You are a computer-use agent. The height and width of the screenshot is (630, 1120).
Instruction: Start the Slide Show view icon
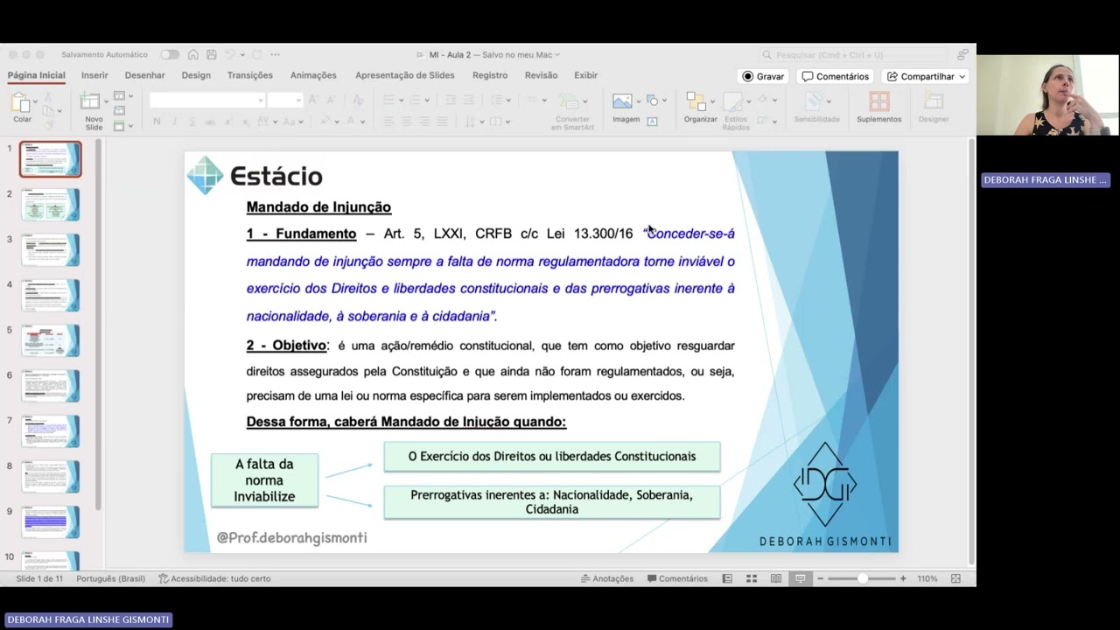[x=800, y=578]
